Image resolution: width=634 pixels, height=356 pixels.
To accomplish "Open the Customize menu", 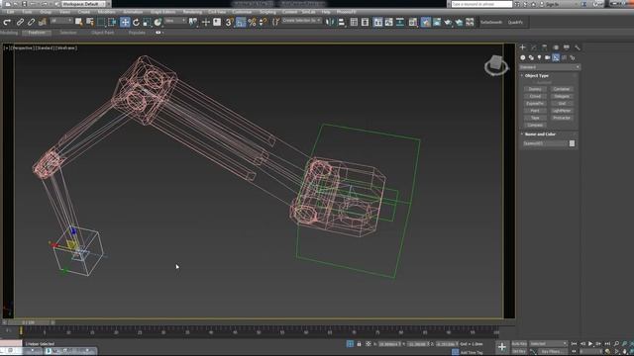I will tap(242, 12).
